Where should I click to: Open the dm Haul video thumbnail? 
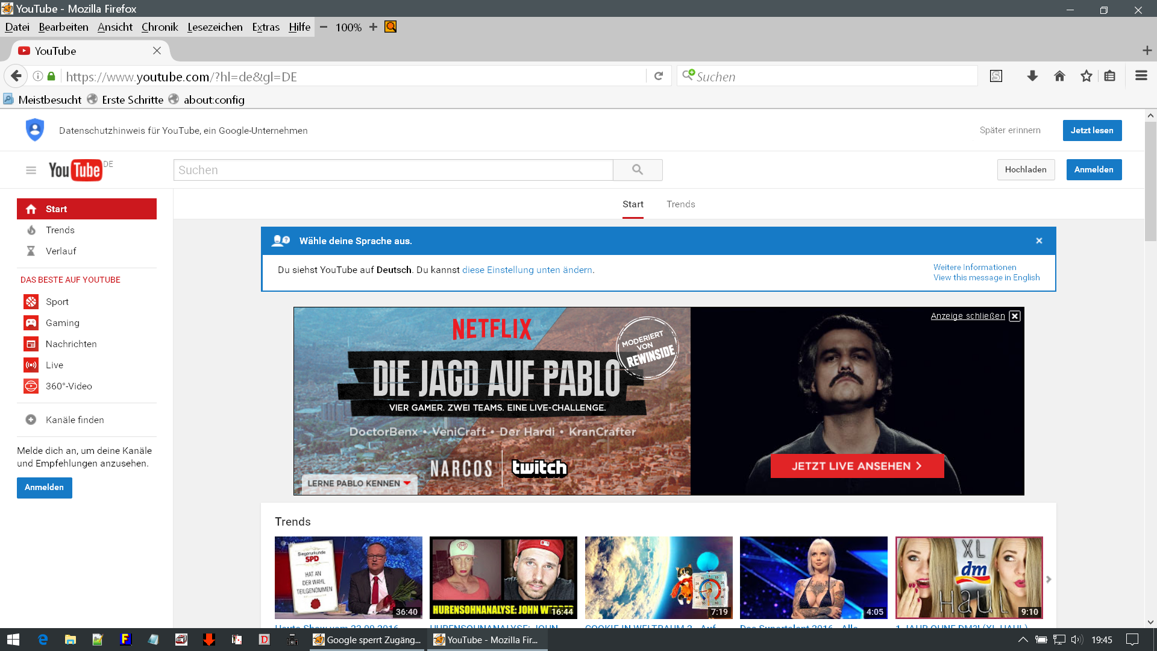click(968, 577)
